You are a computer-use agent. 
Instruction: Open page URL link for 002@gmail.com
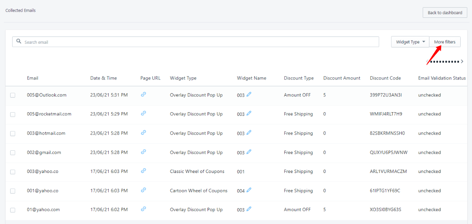click(144, 152)
